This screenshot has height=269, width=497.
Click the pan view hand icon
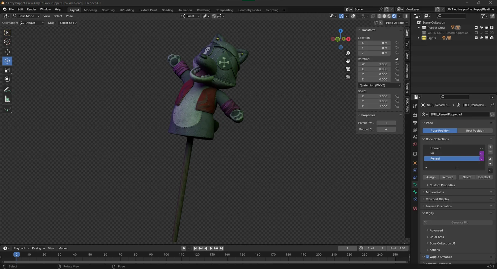[x=348, y=61]
